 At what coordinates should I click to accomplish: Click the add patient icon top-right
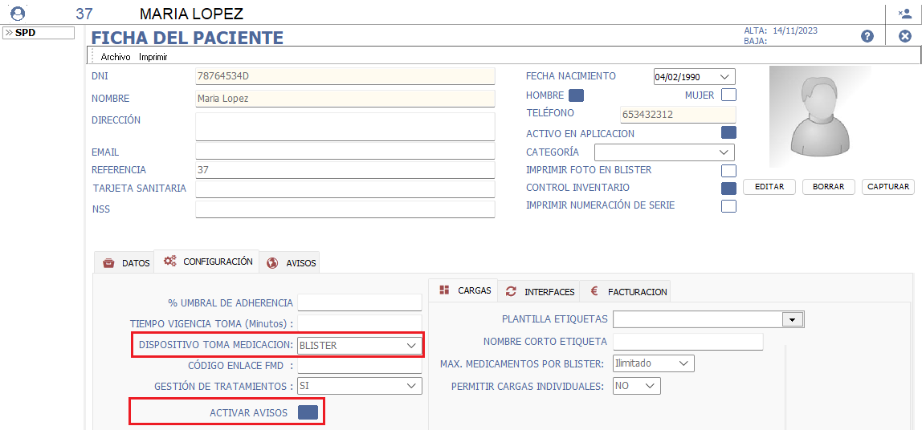(x=904, y=13)
